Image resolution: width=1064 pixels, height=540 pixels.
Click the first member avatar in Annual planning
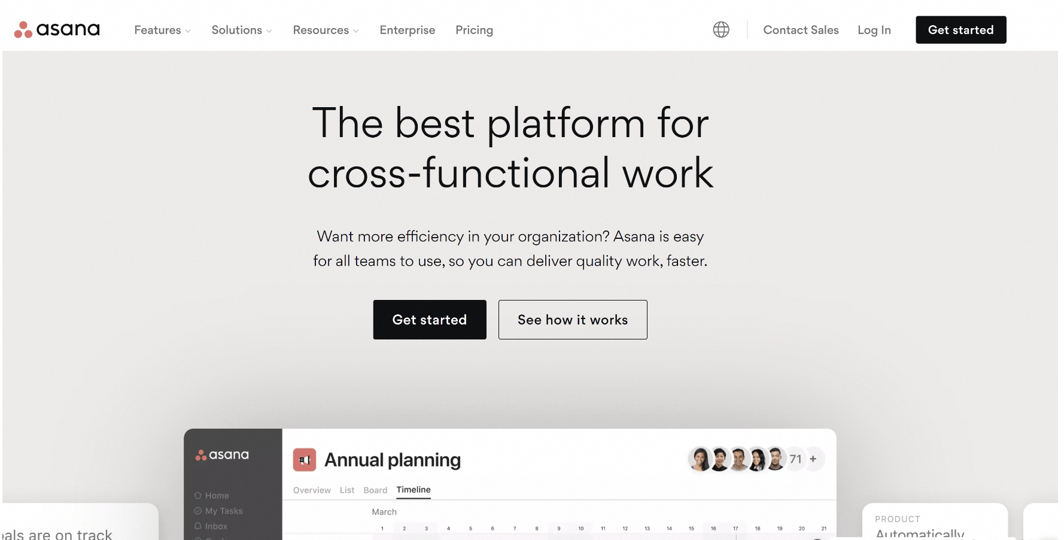700,459
